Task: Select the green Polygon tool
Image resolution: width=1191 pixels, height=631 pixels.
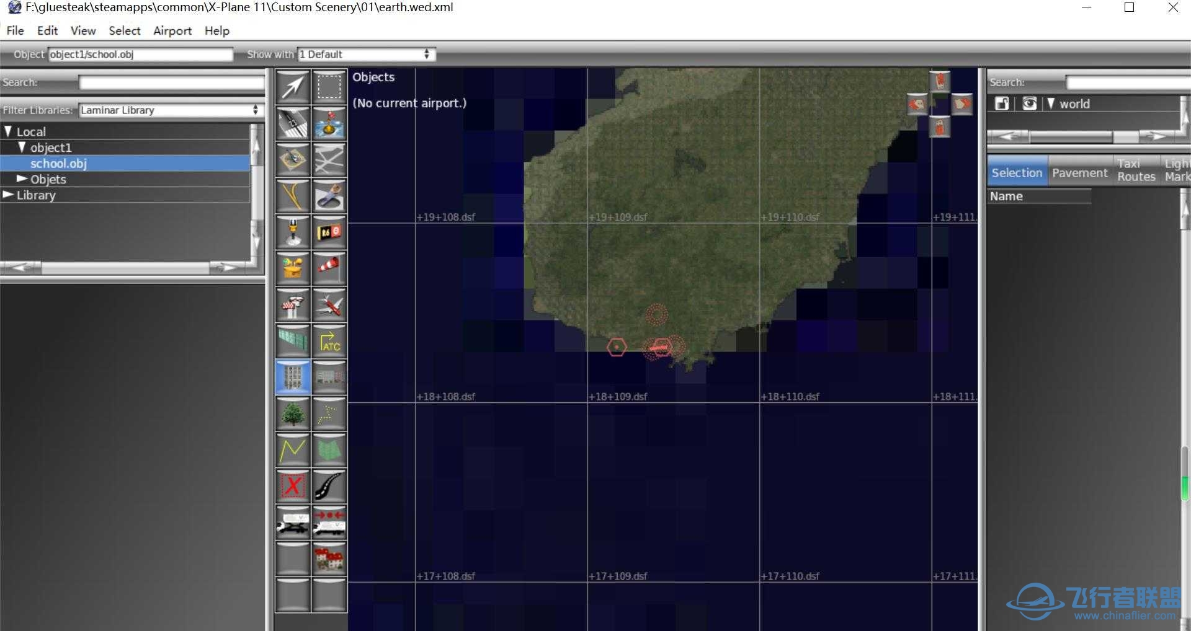Action: pyautogui.click(x=329, y=449)
